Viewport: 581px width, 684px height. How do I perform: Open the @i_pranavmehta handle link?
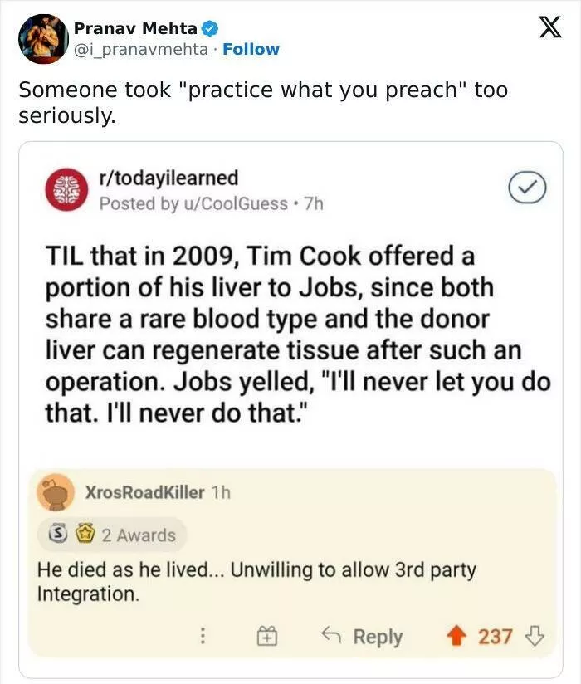click(x=141, y=50)
